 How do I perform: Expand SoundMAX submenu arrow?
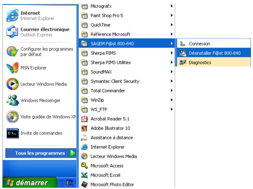point(172,72)
